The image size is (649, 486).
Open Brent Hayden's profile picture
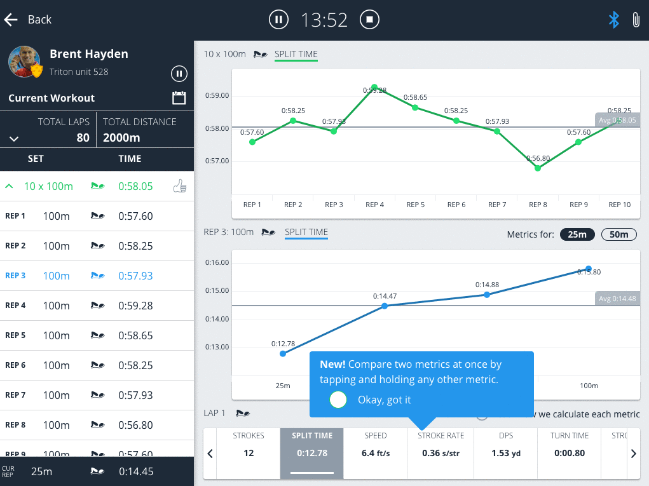[25, 62]
